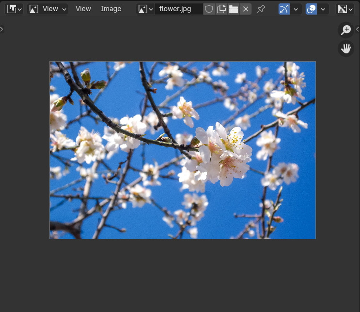Toggle the image pin icon
360x312 pixels.
261,9
